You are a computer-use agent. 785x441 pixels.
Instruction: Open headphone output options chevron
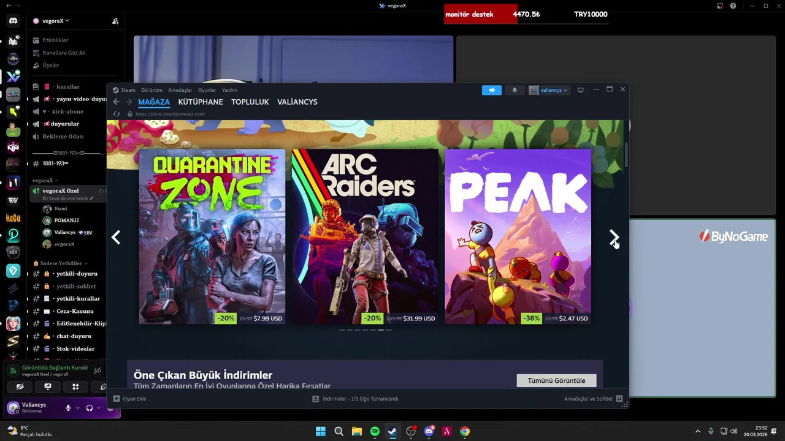tap(98, 407)
